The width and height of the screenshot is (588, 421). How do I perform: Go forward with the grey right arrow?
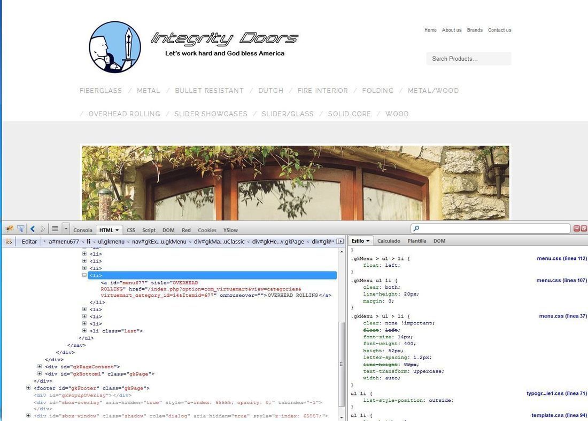(x=42, y=229)
